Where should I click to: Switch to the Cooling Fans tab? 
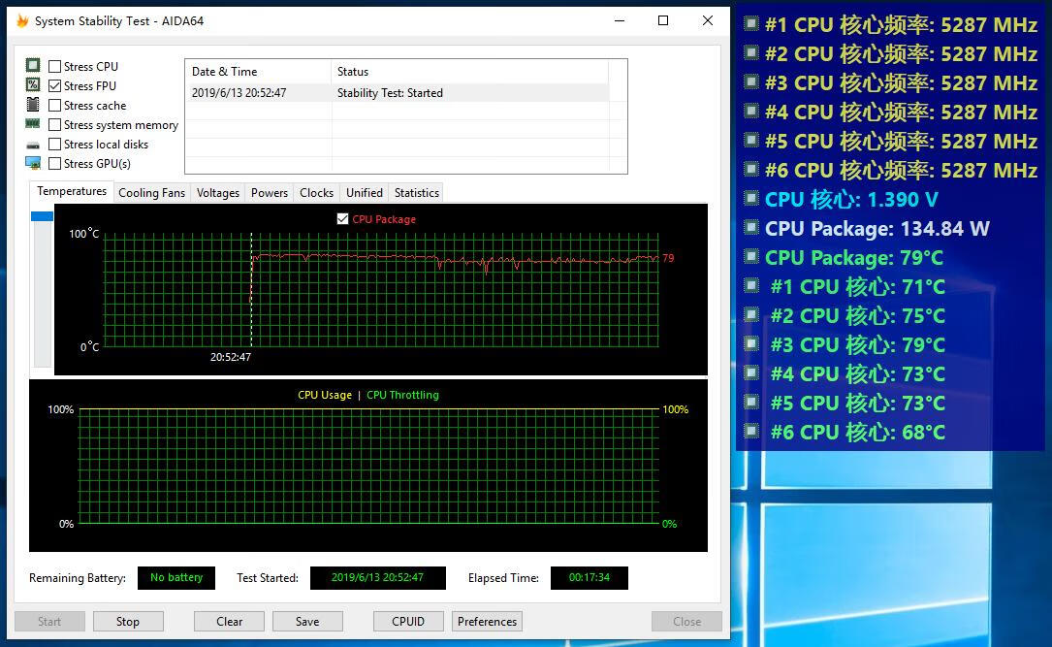pos(151,193)
